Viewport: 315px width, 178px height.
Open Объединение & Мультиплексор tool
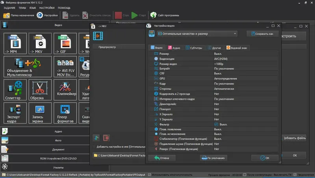click(x=28, y=67)
